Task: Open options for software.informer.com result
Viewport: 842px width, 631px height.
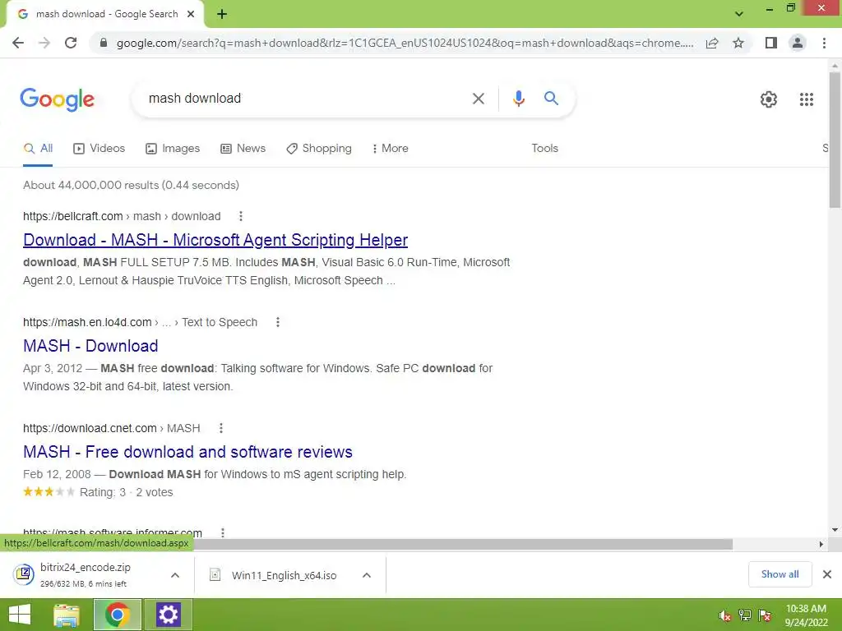Action: click(x=222, y=532)
